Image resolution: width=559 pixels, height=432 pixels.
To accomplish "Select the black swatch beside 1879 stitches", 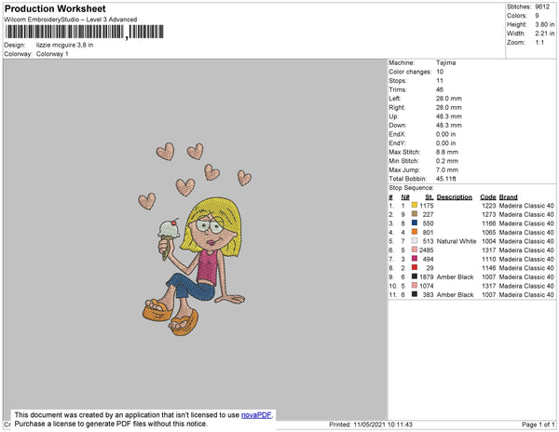I will 415,276.
